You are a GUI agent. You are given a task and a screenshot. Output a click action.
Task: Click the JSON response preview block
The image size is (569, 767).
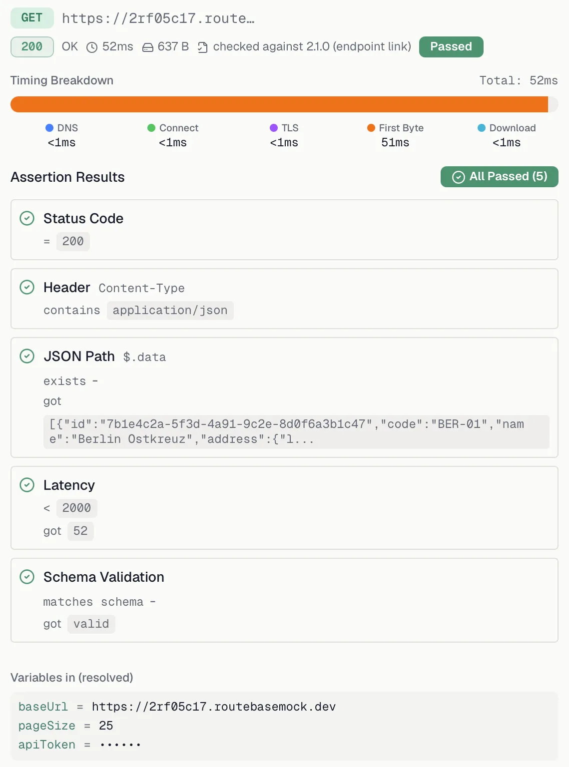[x=296, y=432]
